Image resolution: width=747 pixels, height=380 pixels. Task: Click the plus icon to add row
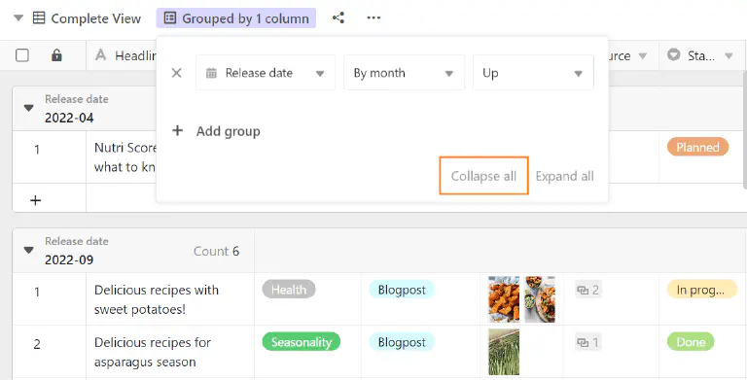click(35, 200)
